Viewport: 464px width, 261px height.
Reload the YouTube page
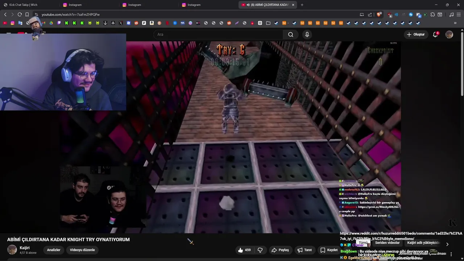coord(20,14)
